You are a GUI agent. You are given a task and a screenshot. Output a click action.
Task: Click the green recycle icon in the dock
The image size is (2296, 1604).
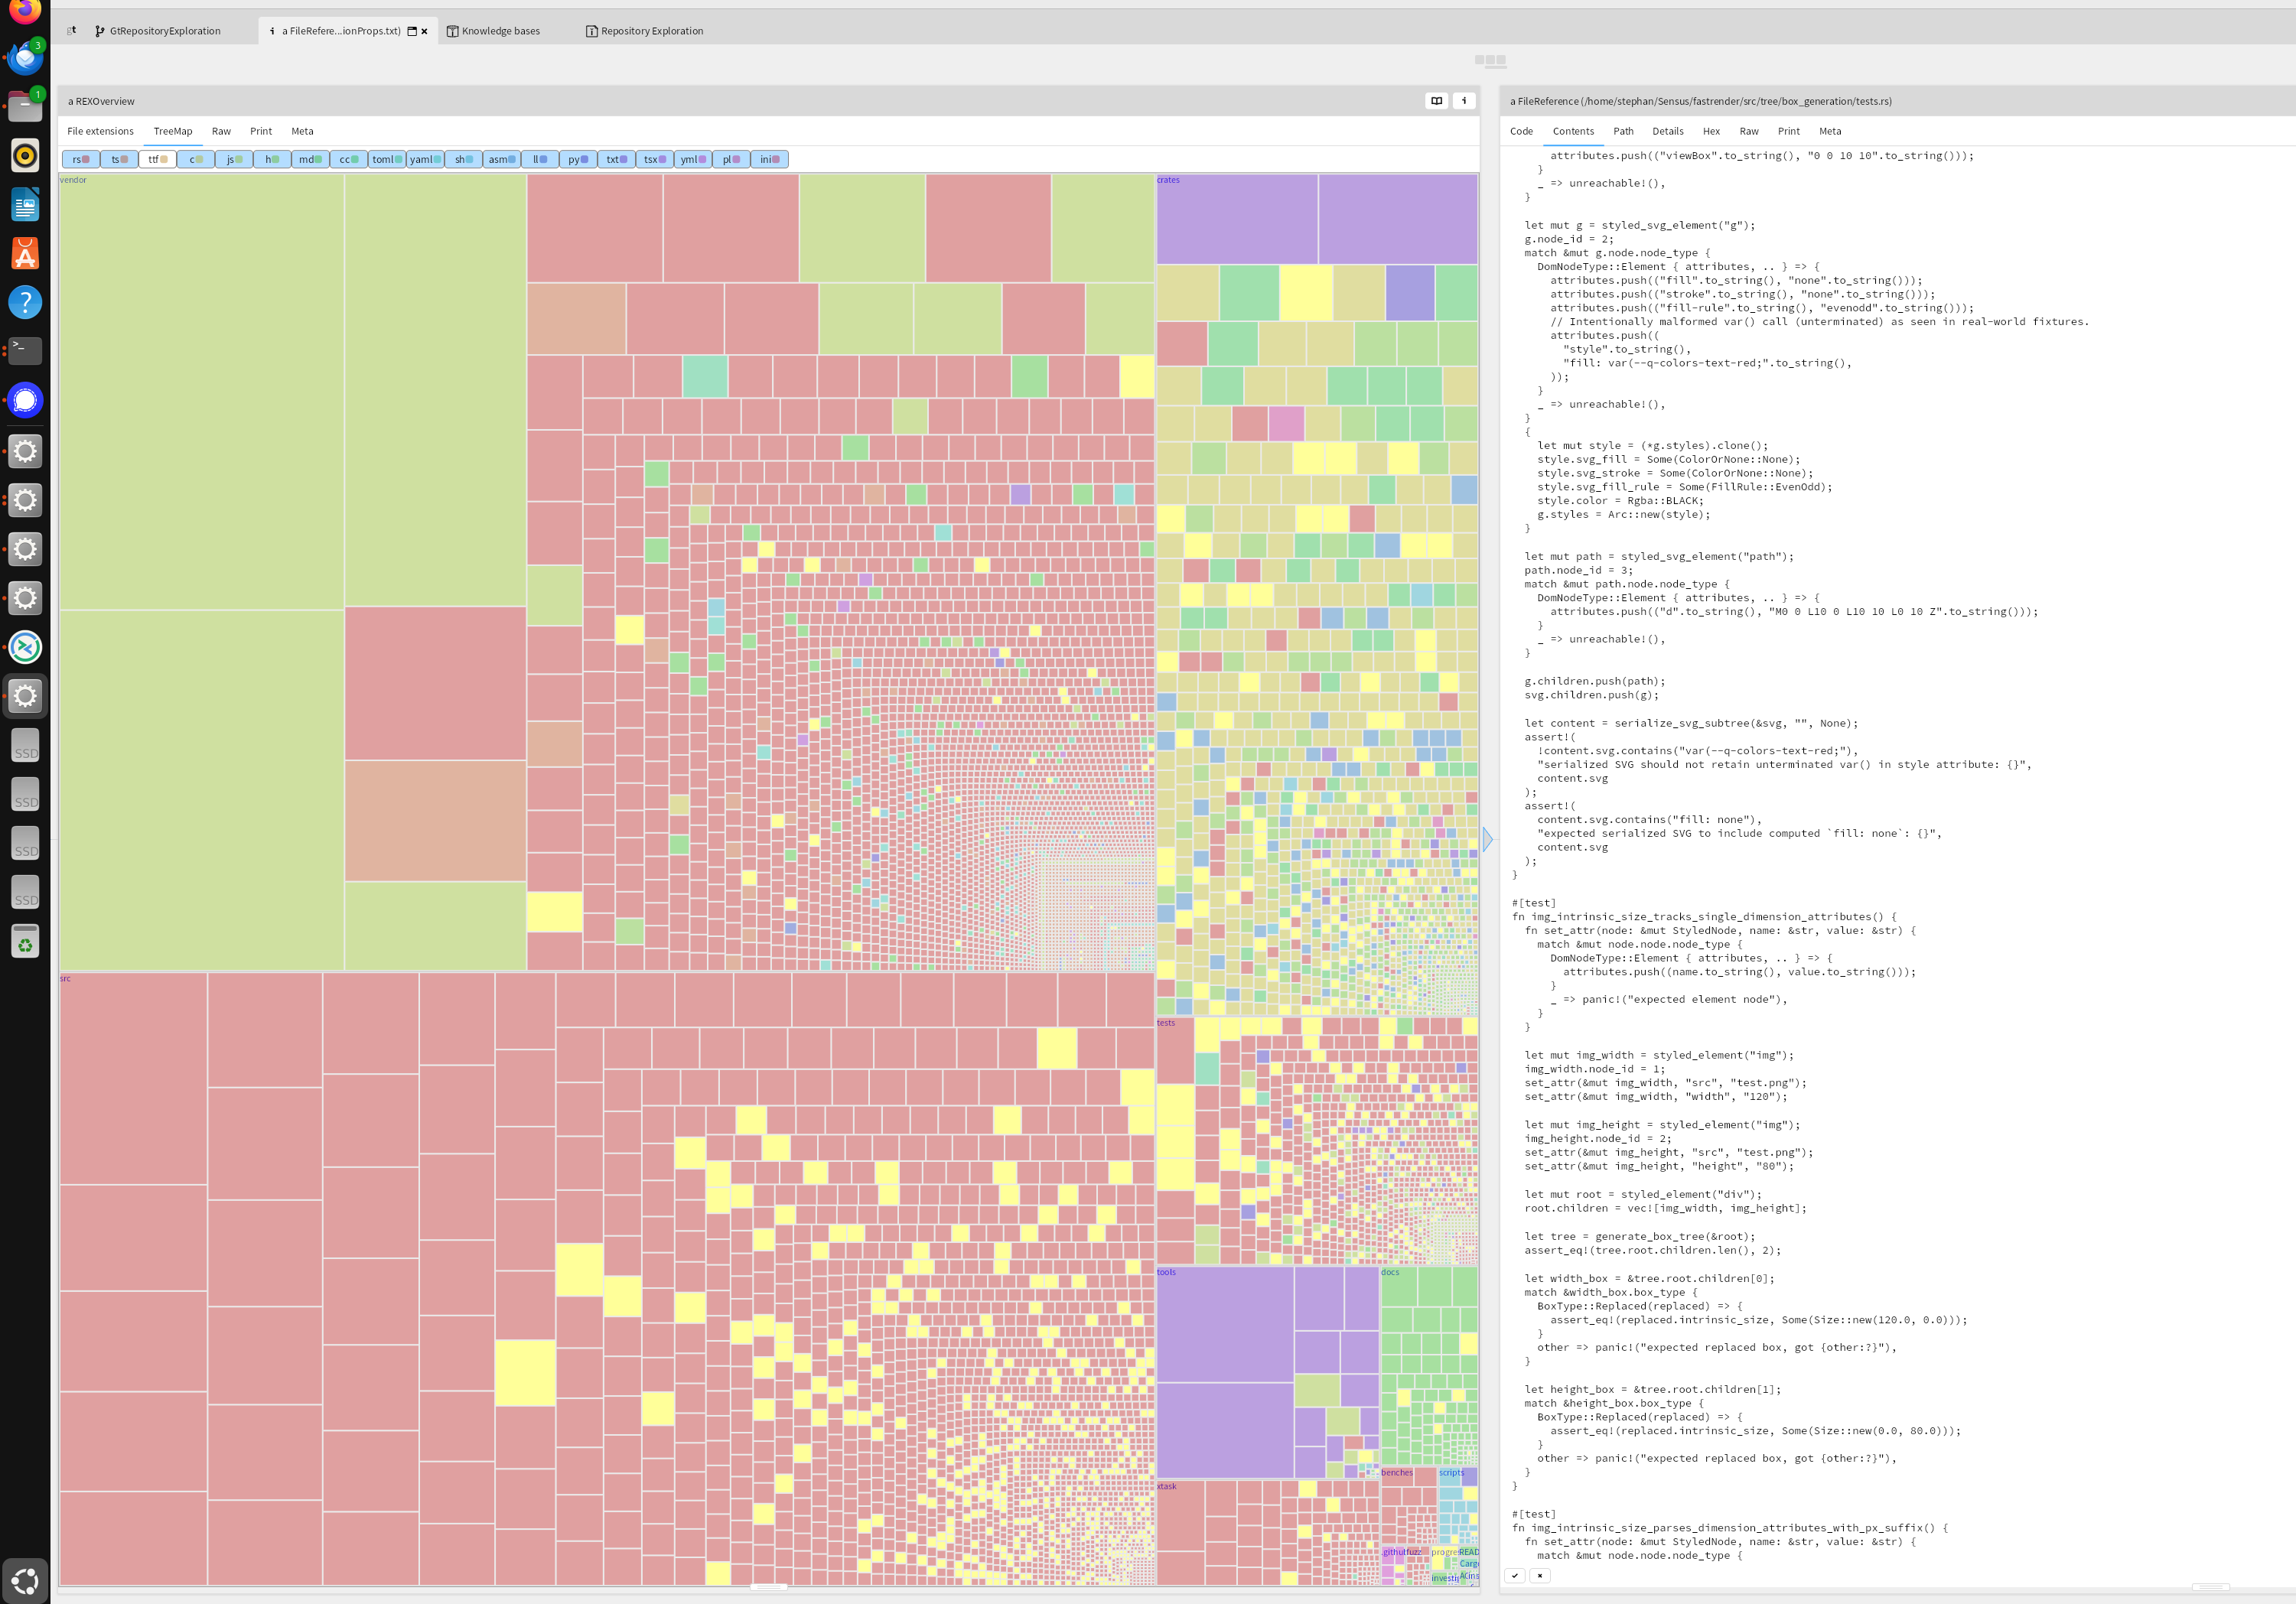click(24, 941)
